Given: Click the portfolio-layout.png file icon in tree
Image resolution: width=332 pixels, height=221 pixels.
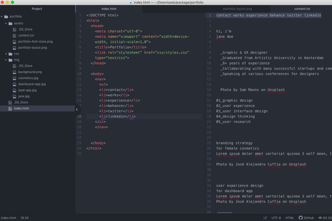Looking at the screenshot, I should tap(15, 48).
